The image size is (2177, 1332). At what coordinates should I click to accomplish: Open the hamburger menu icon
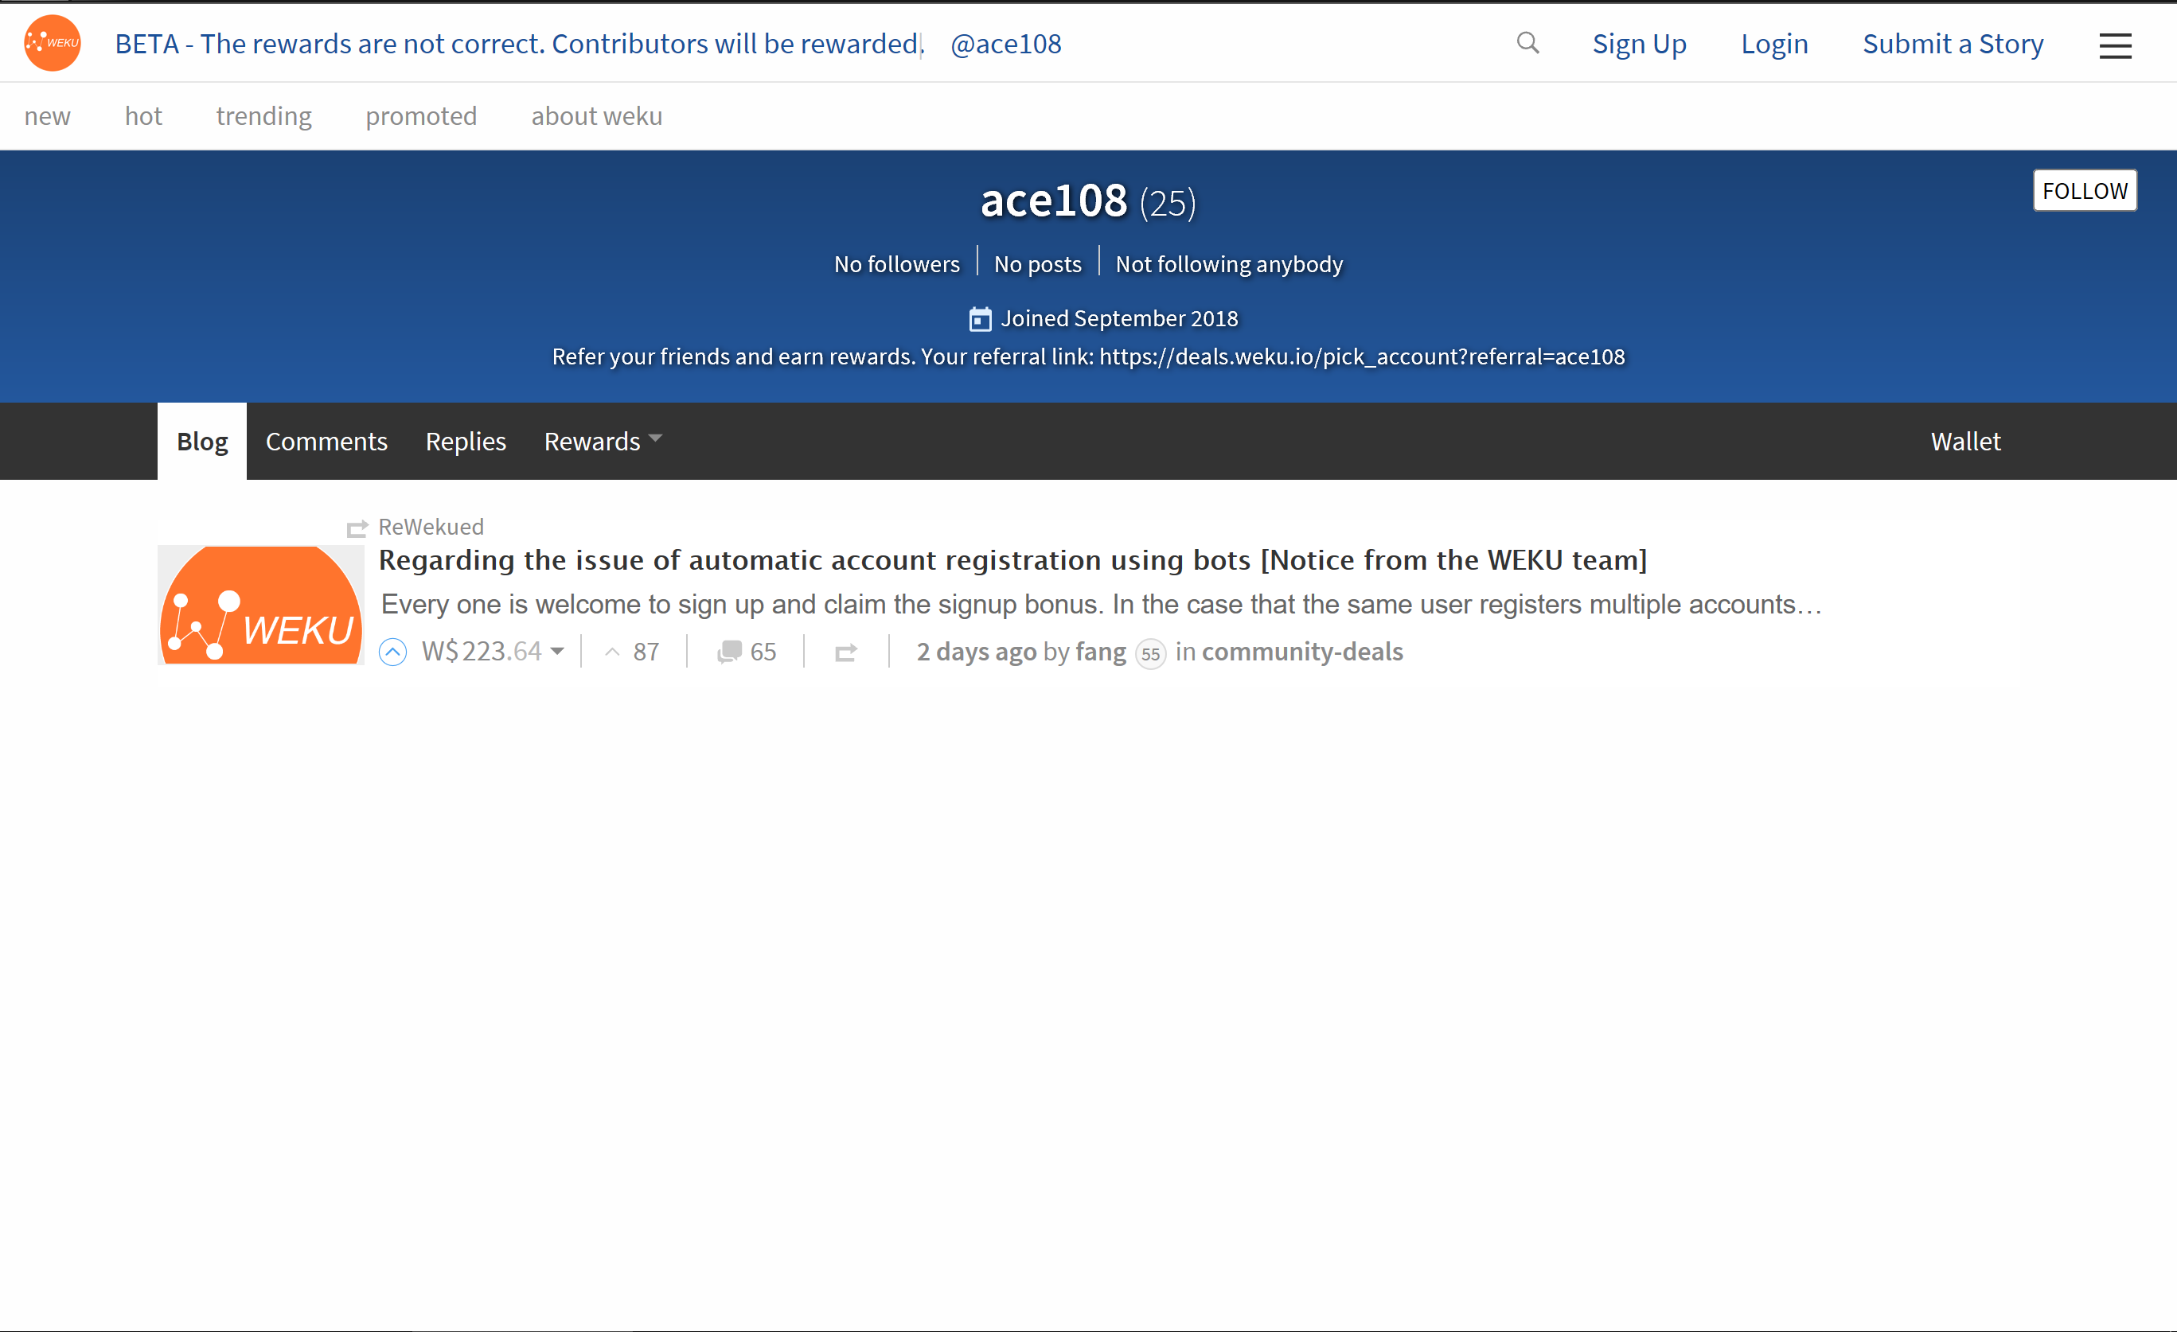tap(2115, 45)
